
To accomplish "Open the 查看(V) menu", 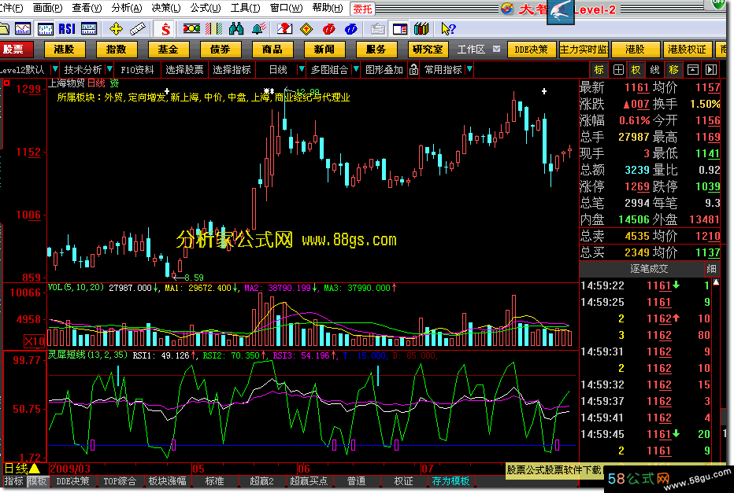I will [x=87, y=8].
